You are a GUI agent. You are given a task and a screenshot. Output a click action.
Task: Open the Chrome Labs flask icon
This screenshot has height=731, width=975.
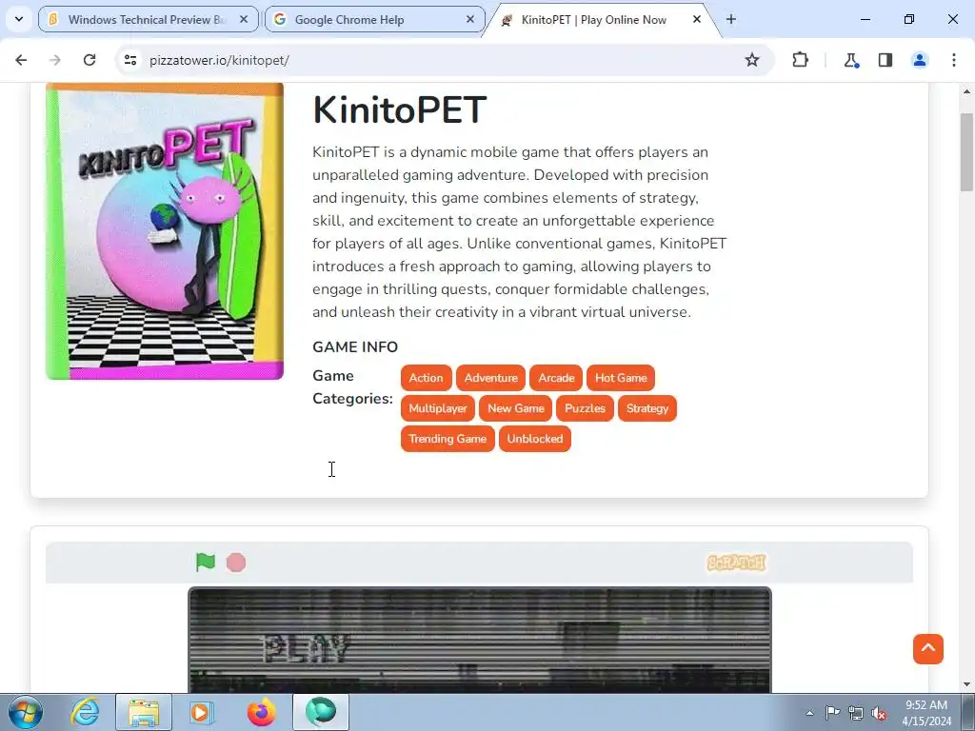coord(850,60)
